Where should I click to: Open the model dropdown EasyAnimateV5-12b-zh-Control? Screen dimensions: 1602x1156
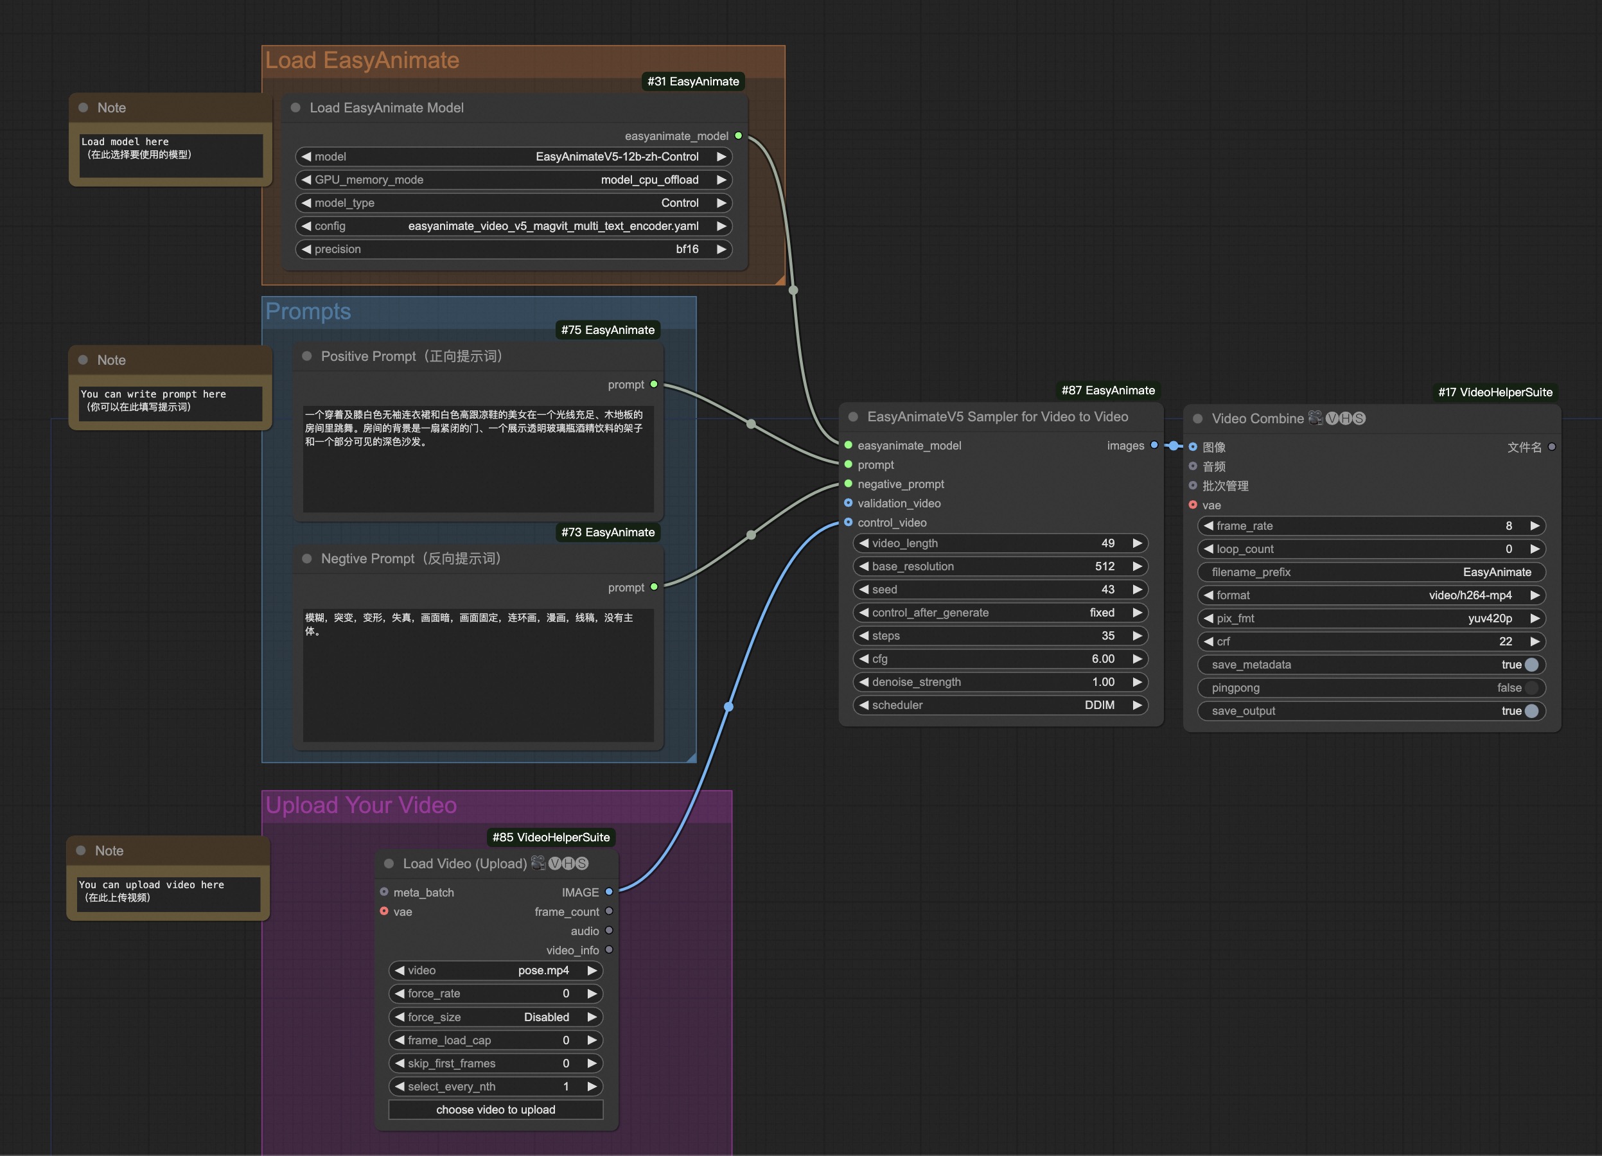click(513, 157)
